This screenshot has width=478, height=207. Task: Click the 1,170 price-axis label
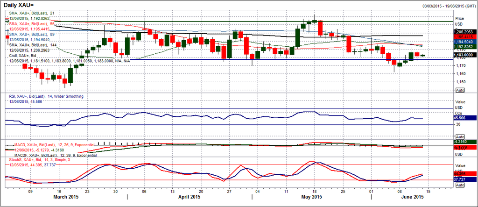tap(460, 65)
